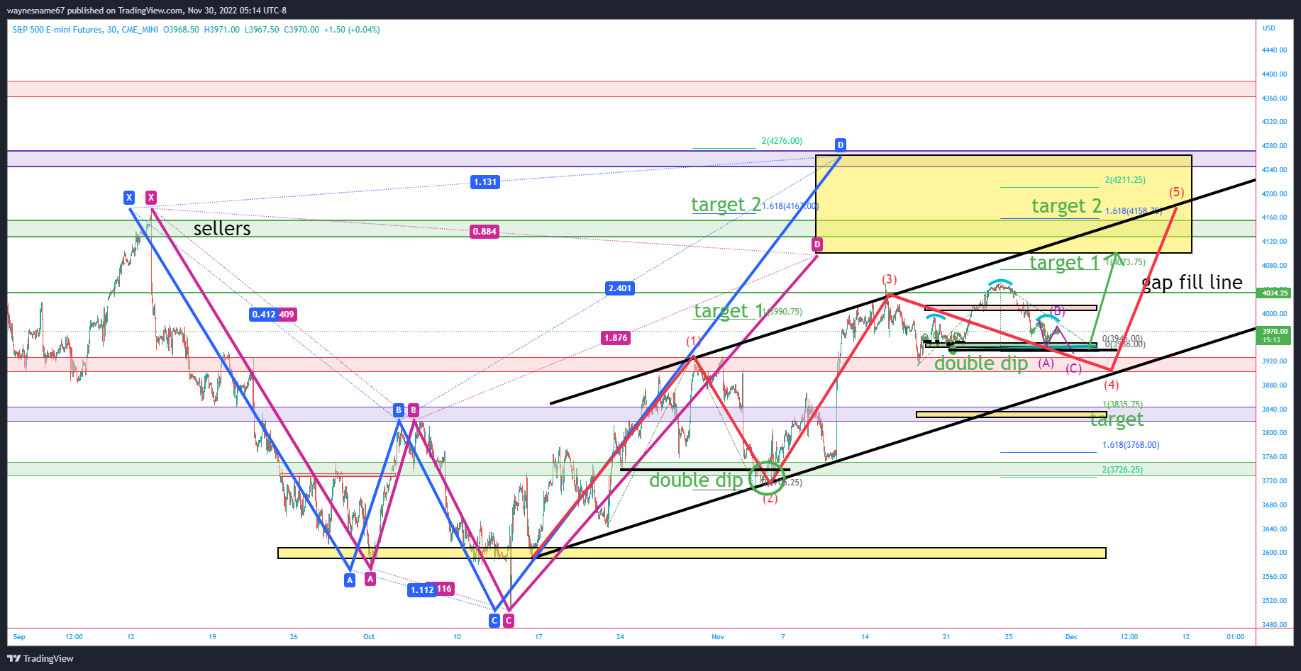Select the blue B pattern point marker

click(x=399, y=410)
